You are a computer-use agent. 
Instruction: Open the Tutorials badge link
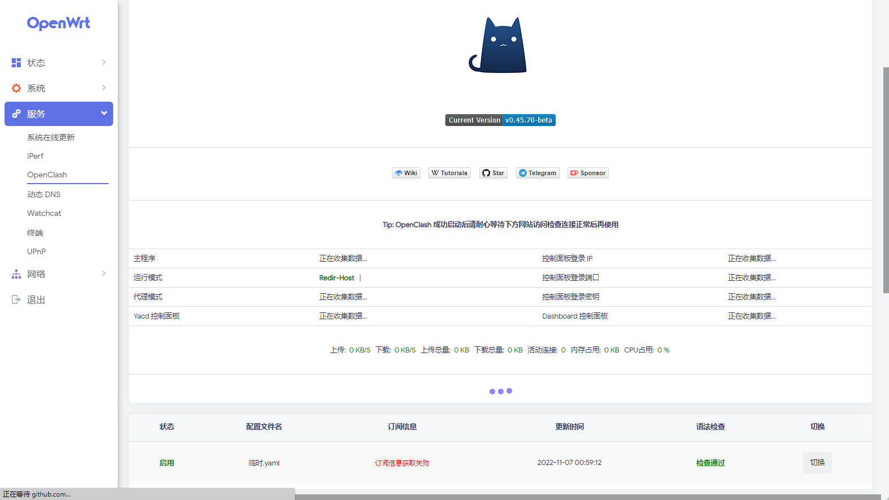click(449, 173)
